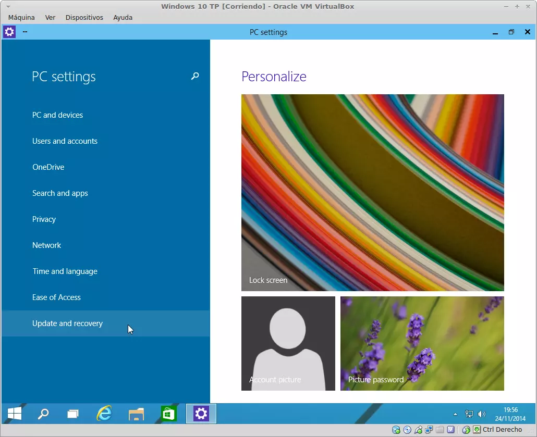This screenshot has width=537, height=437.
Task: Open the Ease of Access category
Action: tap(56, 297)
